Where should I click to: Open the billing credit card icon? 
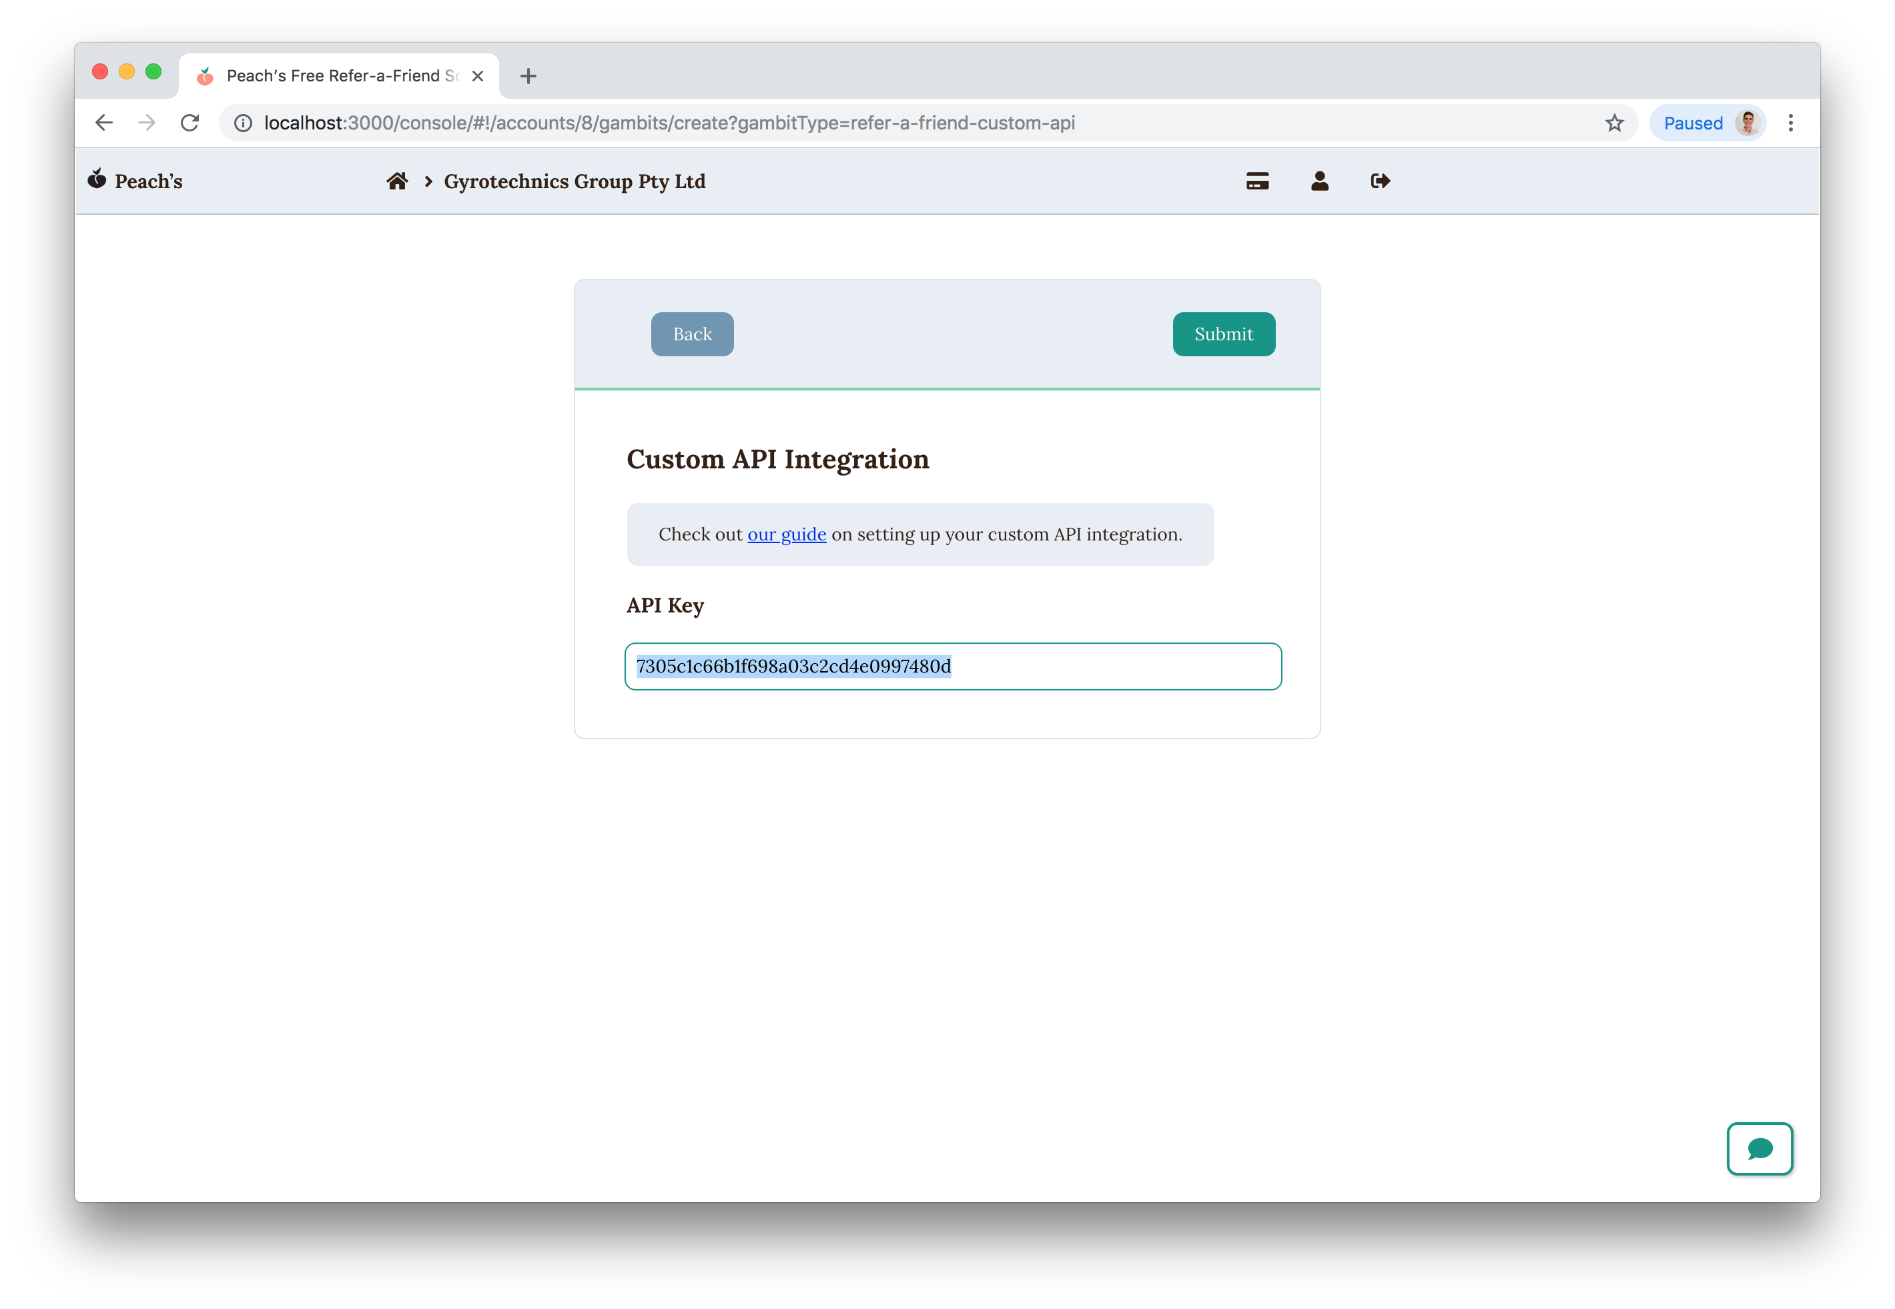[x=1256, y=180]
